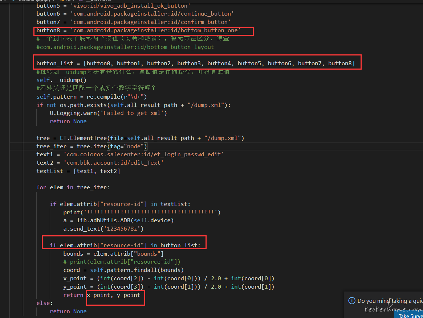Click the button5 vivo_adb_install_ok_button line

(x=113, y=6)
